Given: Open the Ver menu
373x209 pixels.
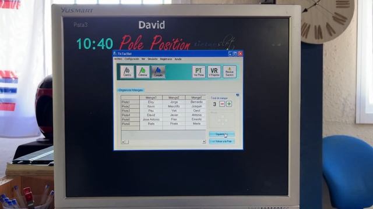Looking at the screenshot, I should coord(143,59).
